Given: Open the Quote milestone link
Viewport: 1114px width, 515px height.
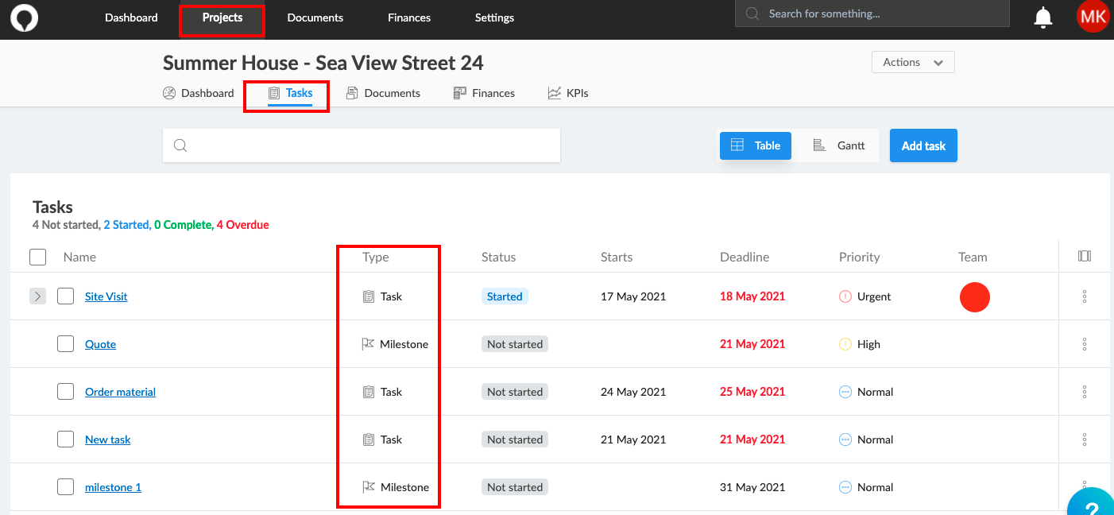Looking at the screenshot, I should [101, 344].
